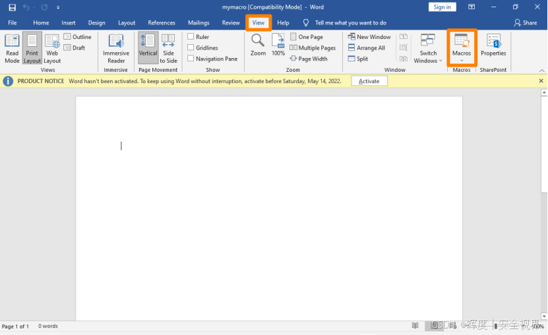Click the Sign in button
The height and width of the screenshot is (335, 548).
[x=442, y=7]
